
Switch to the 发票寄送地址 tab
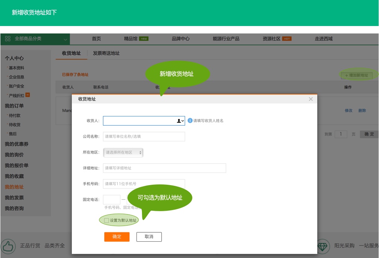coord(106,53)
